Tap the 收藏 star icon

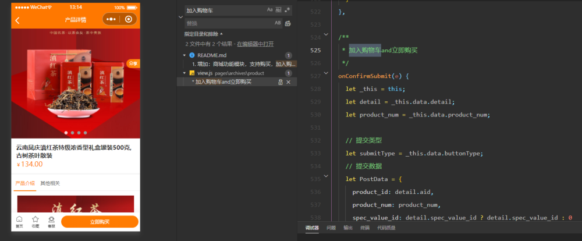coord(36,222)
